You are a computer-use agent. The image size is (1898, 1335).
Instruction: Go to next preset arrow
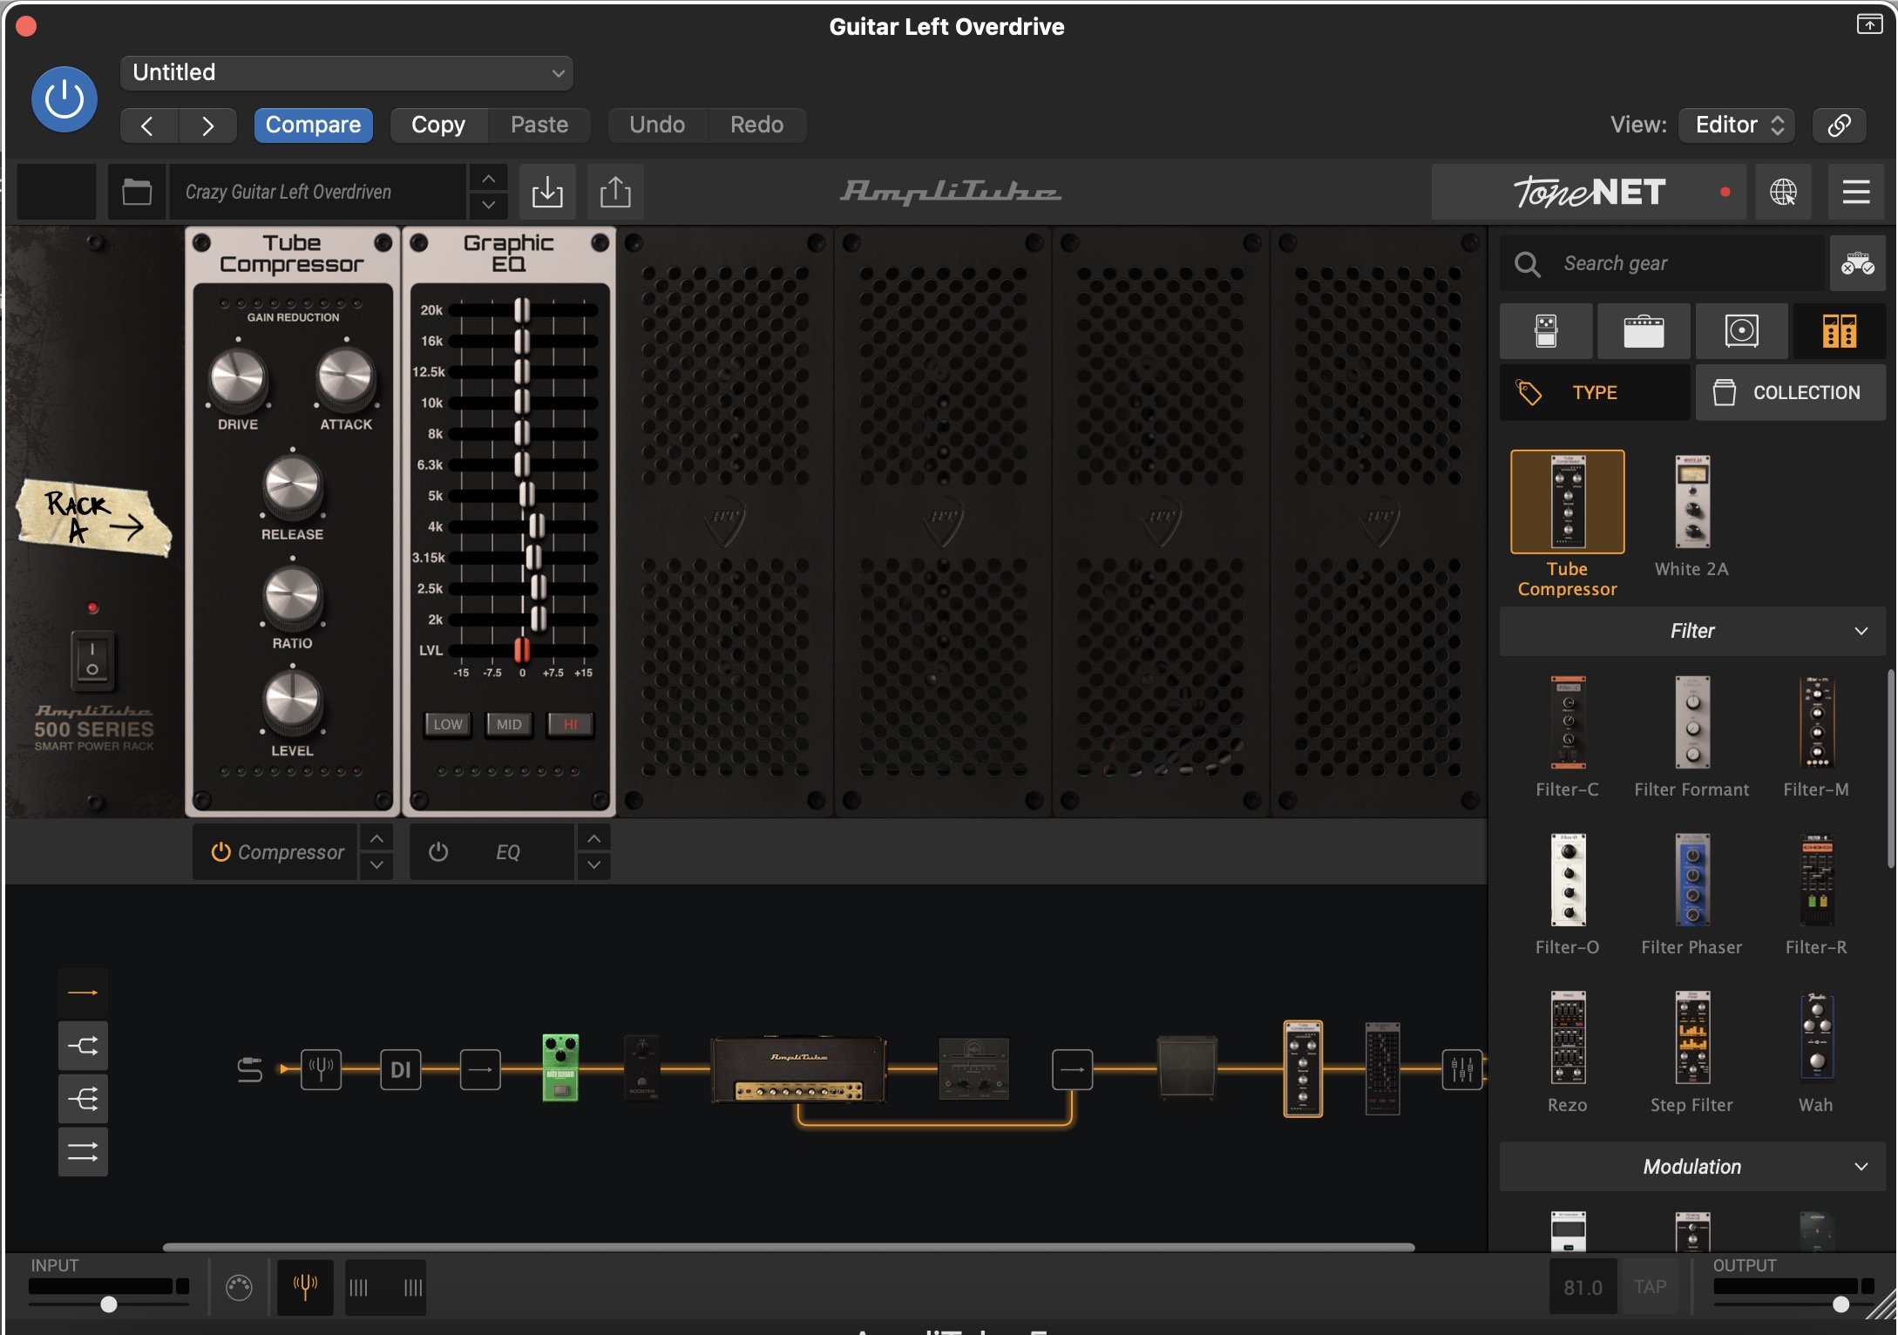(x=207, y=125)
